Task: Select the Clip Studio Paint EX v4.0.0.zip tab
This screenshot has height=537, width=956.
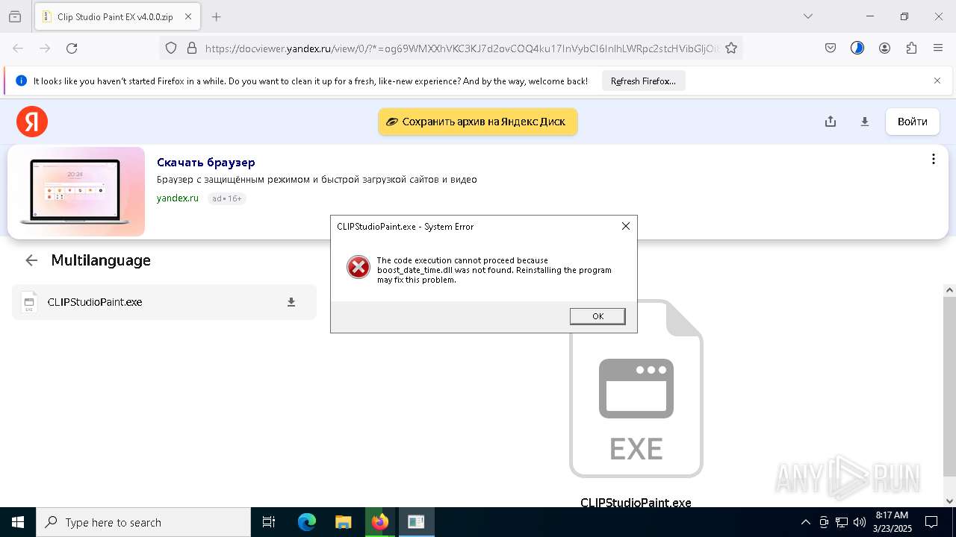Action: pyautogui.click(x=117, y=16)
